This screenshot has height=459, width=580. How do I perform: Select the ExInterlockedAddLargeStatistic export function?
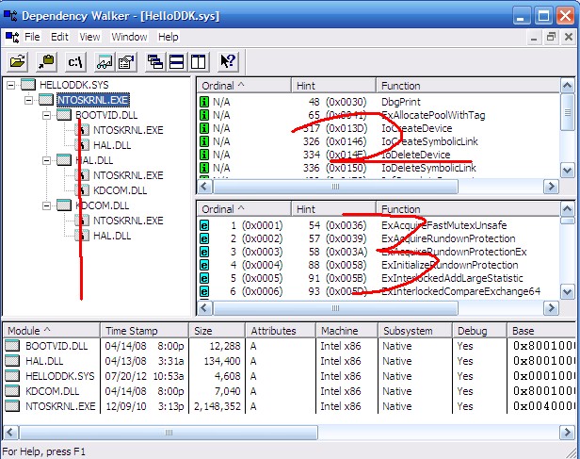click(452, 278)
